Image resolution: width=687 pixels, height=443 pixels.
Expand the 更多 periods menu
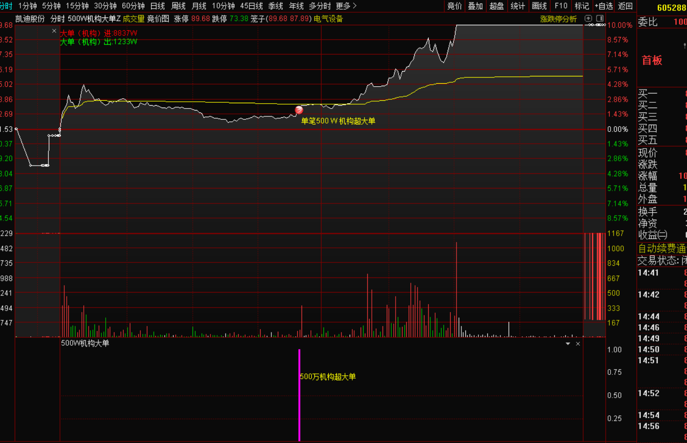coord(346,6)
